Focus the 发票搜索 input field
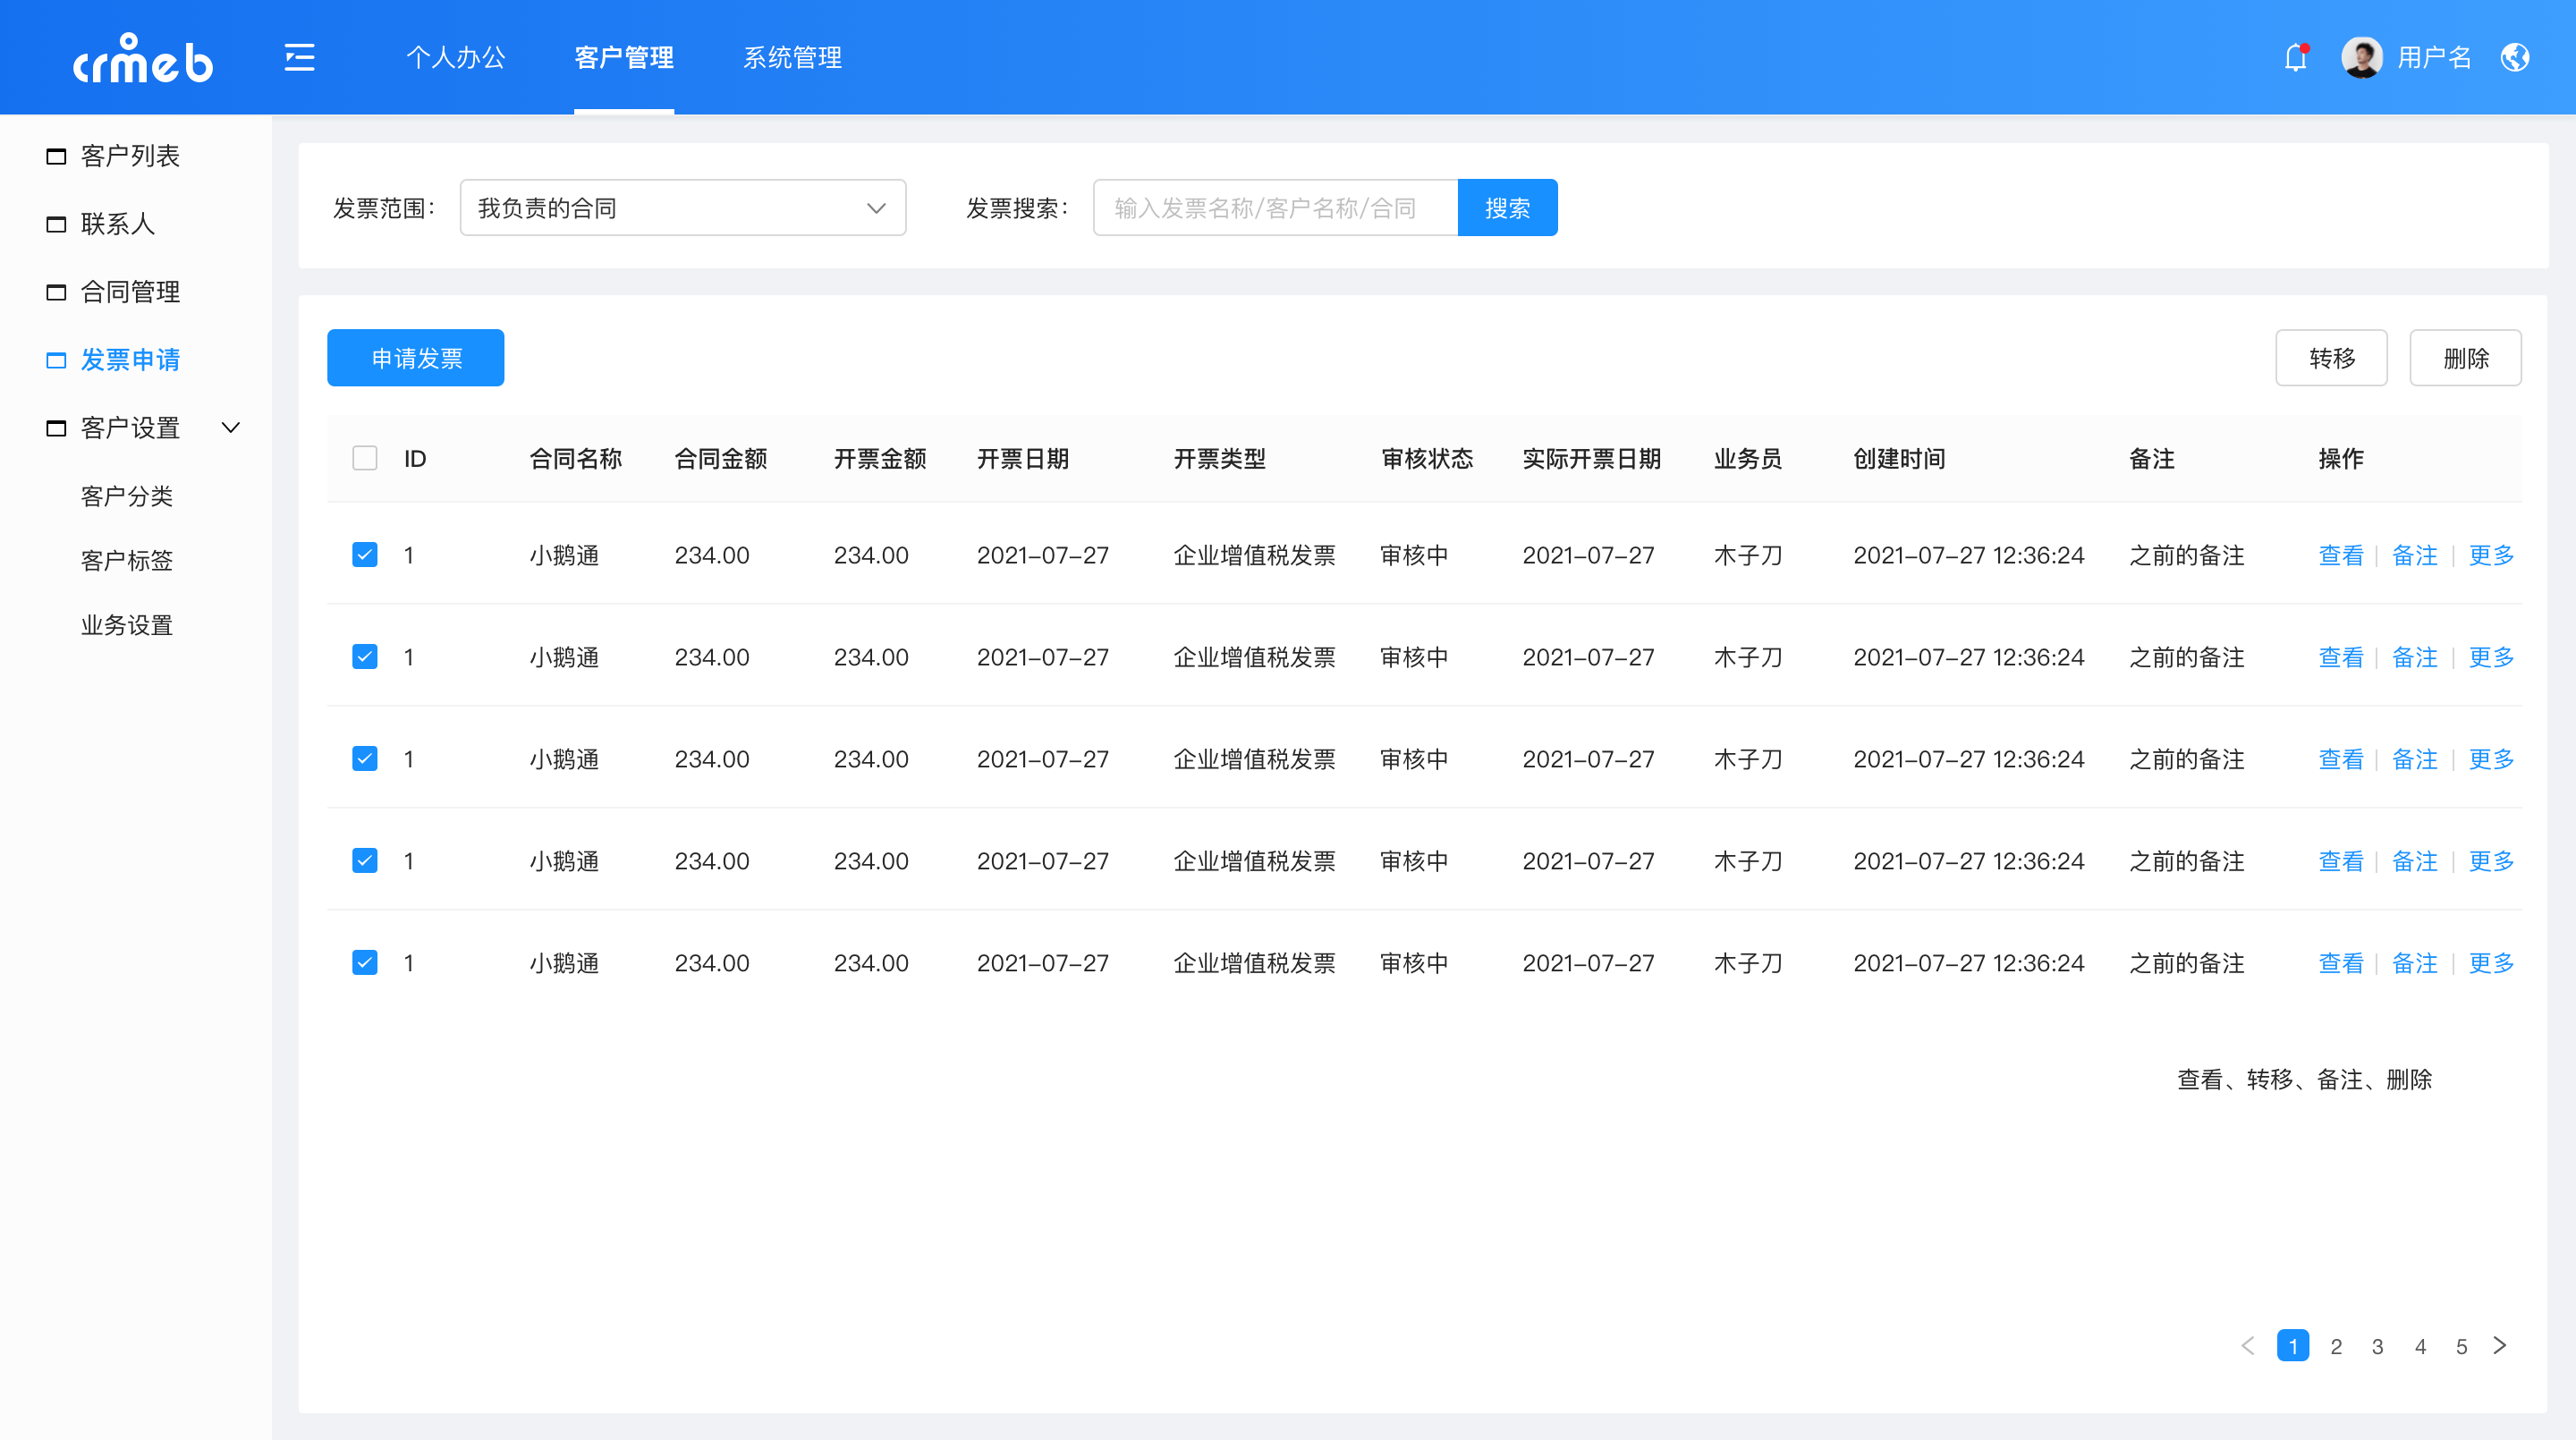 (1276, 208)
